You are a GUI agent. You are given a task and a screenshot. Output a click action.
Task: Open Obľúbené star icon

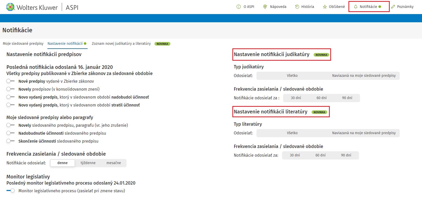(325, 7)
